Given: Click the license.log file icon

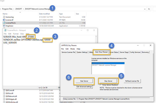Looking at the screenshot, I should (x=4, y=17).
